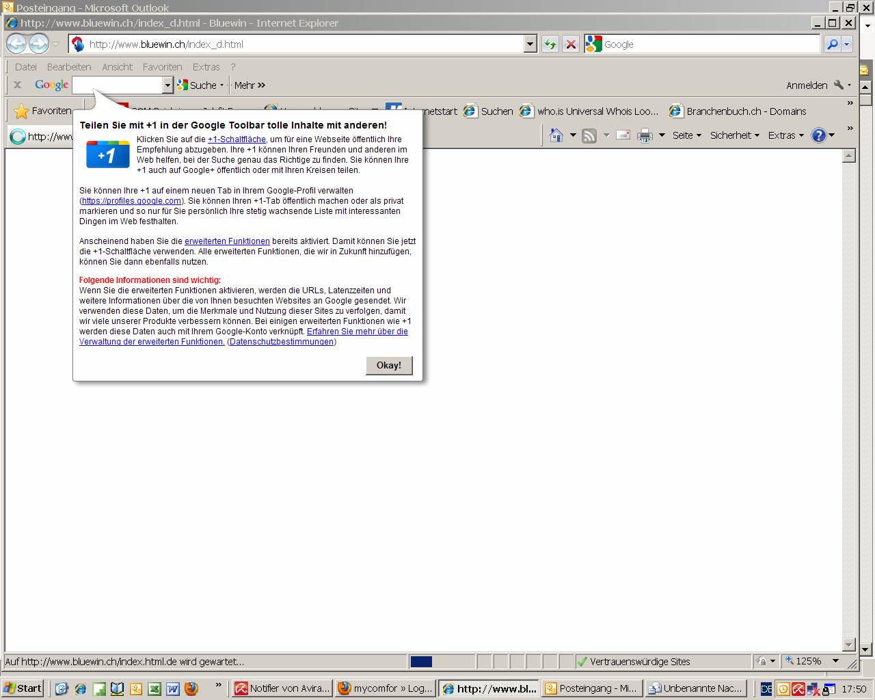Open the ? help menu
The image size is (875, 700).
click(x=233, y=67)
